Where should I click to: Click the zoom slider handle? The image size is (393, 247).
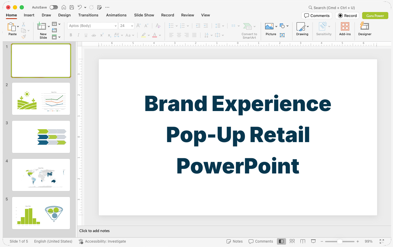[340, 241]
